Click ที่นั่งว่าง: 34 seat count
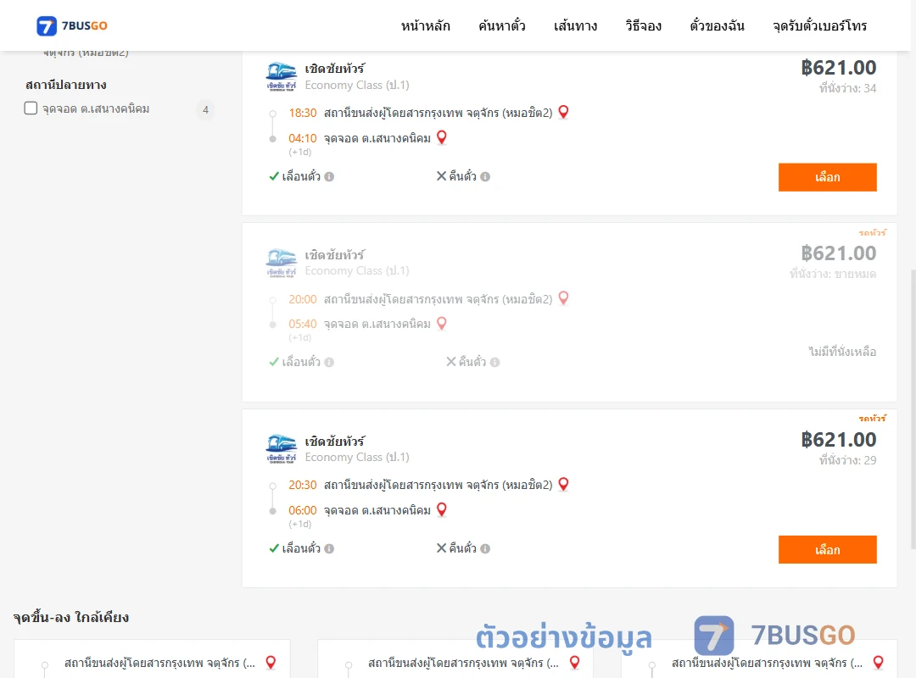 (847, 88)
